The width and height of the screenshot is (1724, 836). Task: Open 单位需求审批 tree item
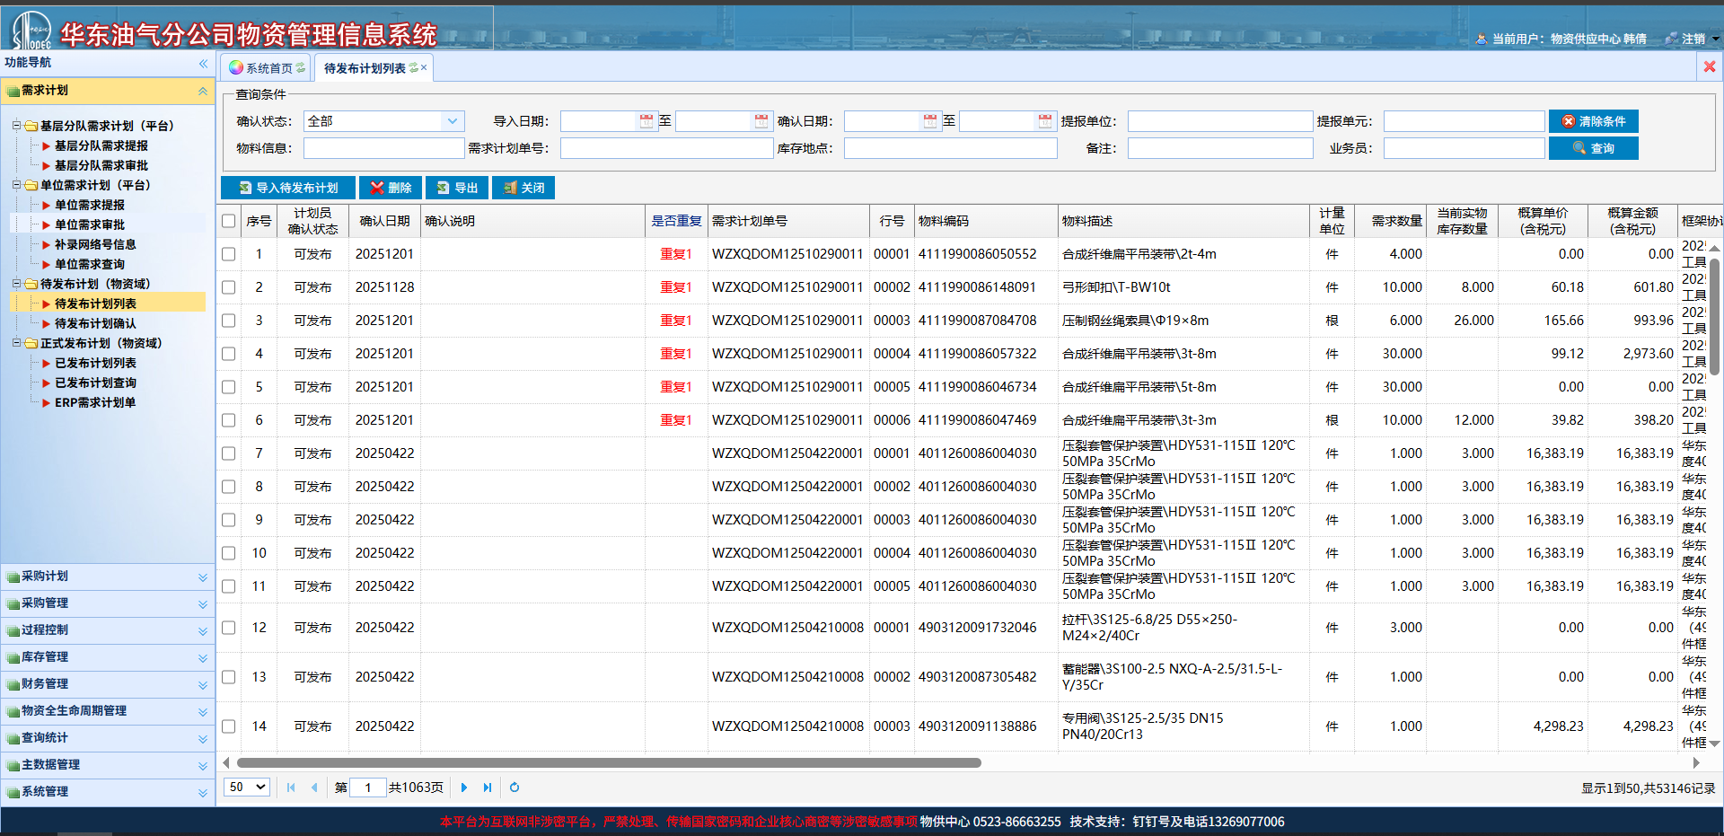click(89, 224)
